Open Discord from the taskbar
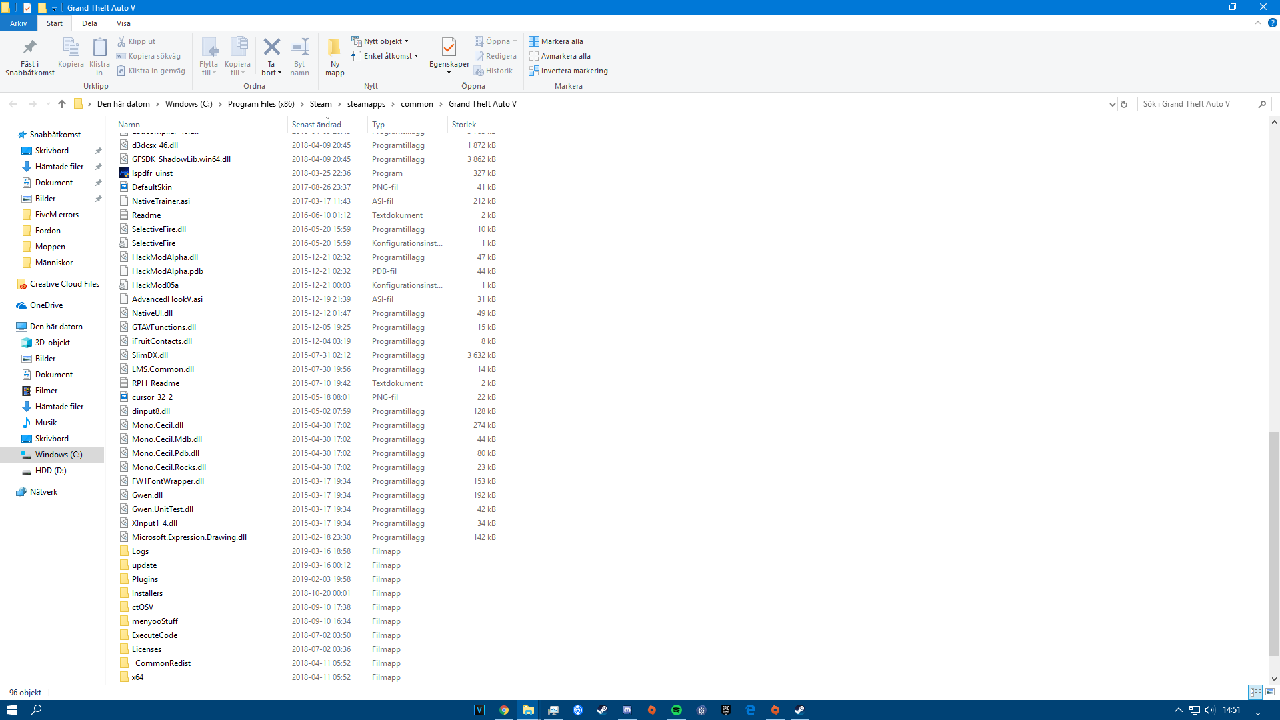Viewport: 1280px width, 720px height. (627, 710)
